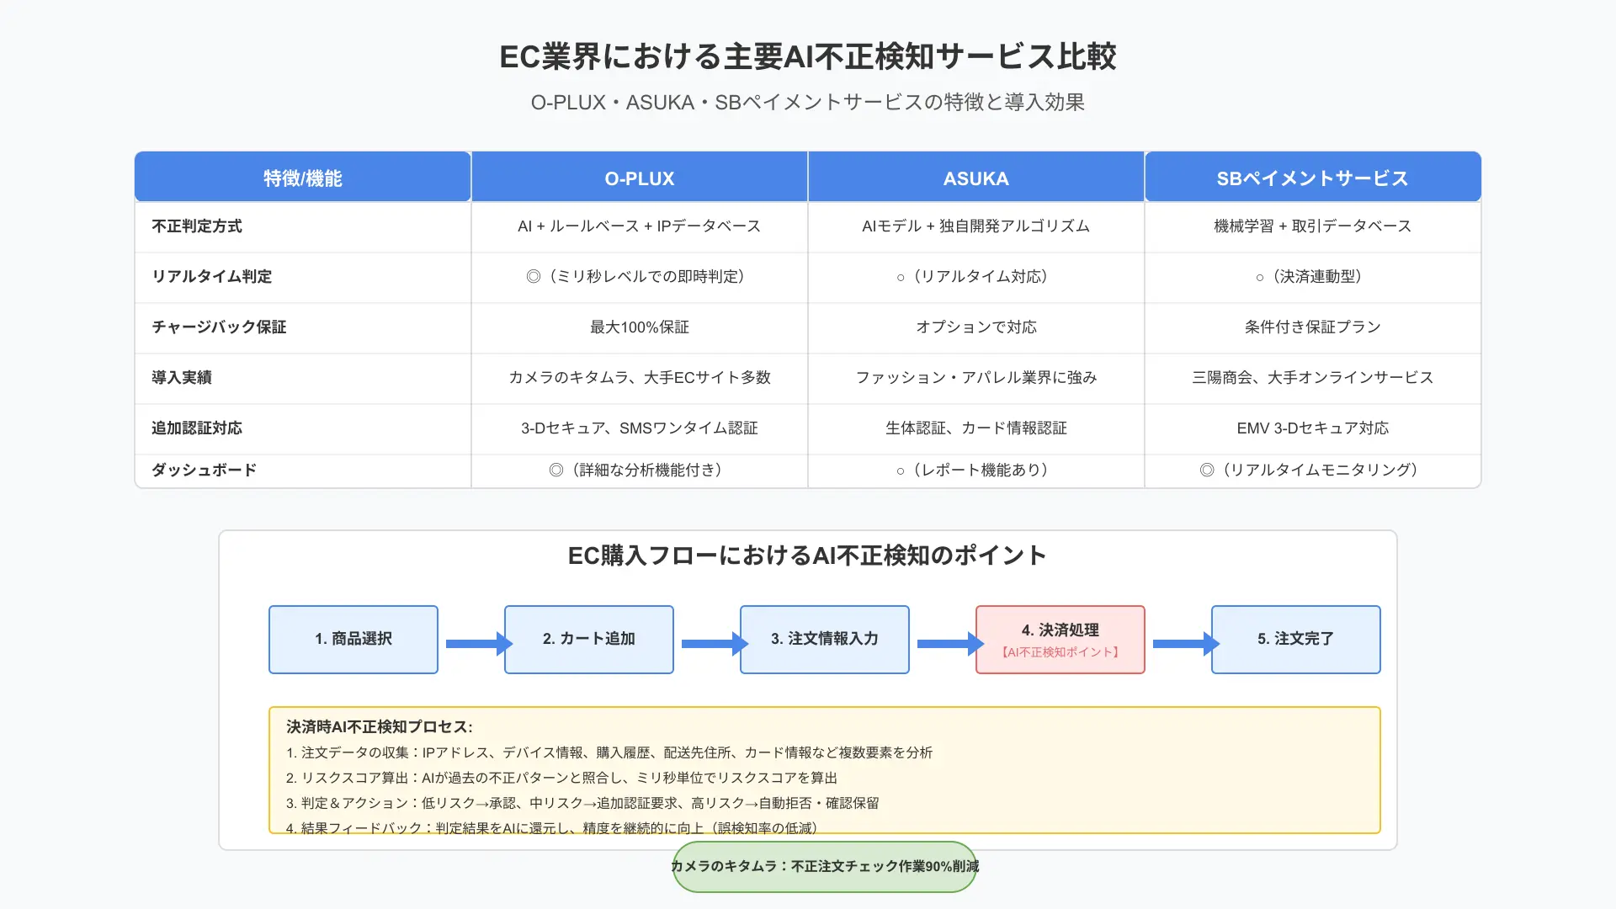Click the 3. 注文情報入力 flow step box
This screenshot has width=1616, height=909.
point(825,640)
